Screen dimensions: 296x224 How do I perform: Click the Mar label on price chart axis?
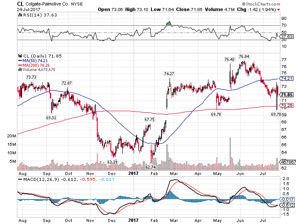[x=174, y=173]
